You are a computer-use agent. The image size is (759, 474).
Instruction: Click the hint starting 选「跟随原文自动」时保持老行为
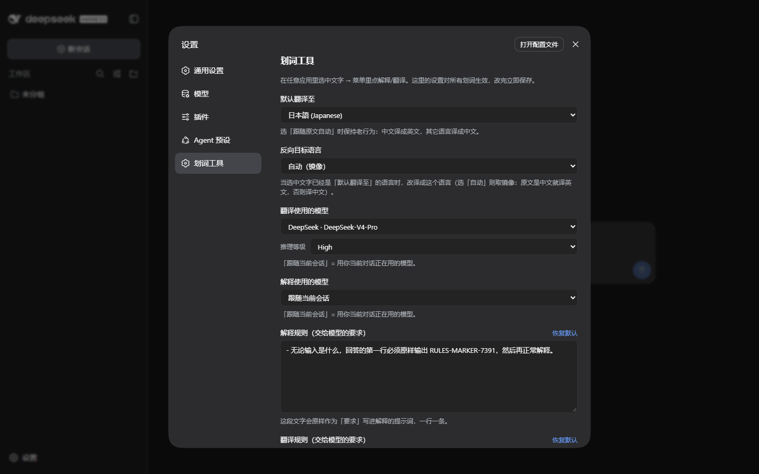tap(381, 132)
